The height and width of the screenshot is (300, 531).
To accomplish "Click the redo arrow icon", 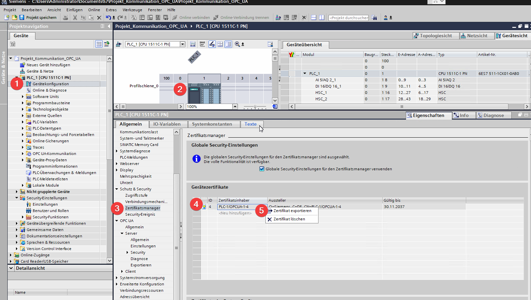I will coord(120,17).
